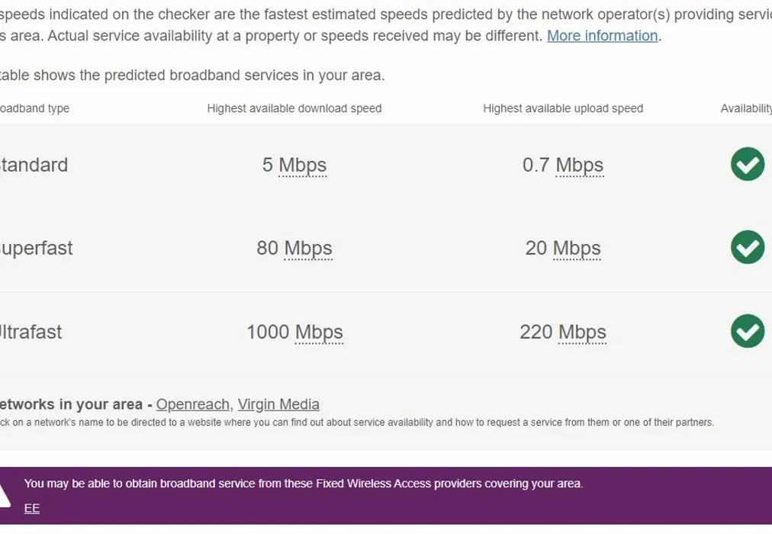772x534 pixels.
Task: Click the Highest available download speed header
Action: click(x=294, y=108)
